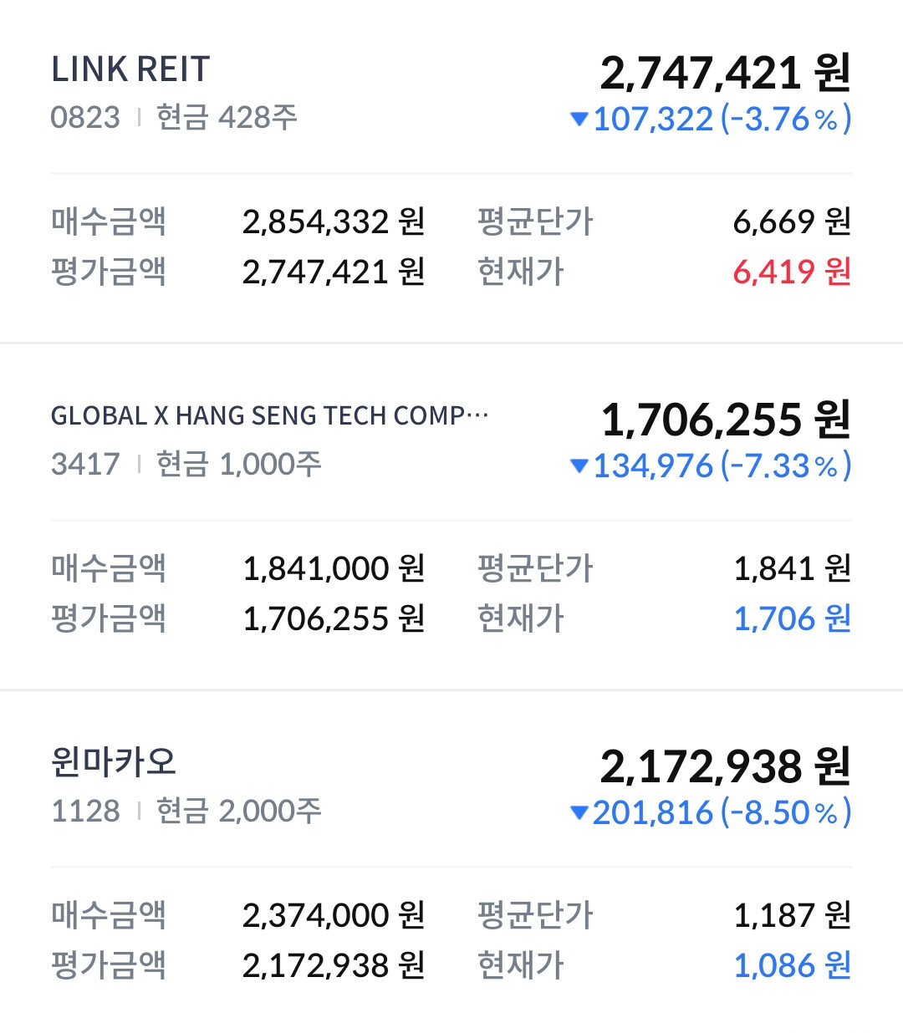Click 윈마카오's headline total 2,172,938 원
Image resolution: width=903 pixels, height=1033 pixels.
tap(725, 766)
